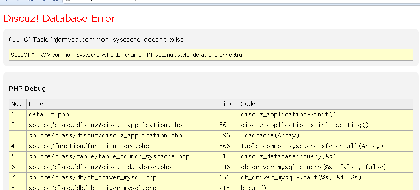Select the discuz_database.php file path
Image resolution: width=420 pixels, height=190 pixels.
100,167
